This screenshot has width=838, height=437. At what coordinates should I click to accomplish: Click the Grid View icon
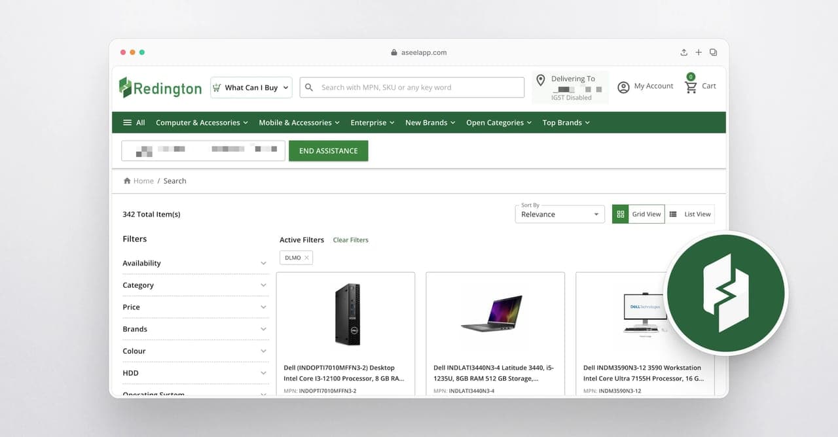[x=621, y=214]
